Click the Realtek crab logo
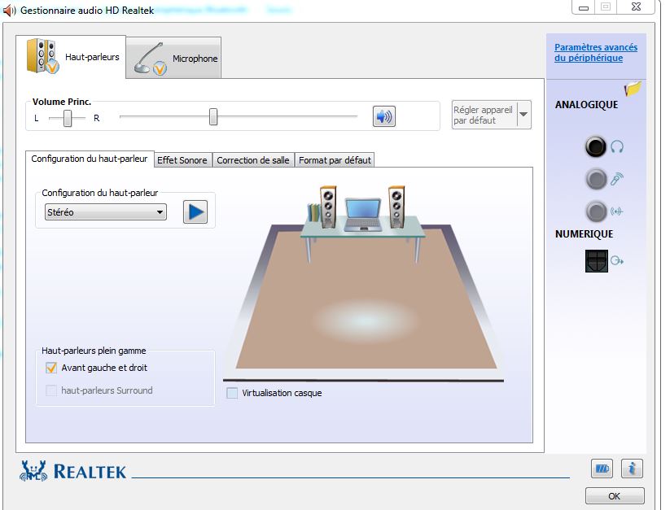Image resolution: width=670 pixels, height=510 pixels. [33, 471]
